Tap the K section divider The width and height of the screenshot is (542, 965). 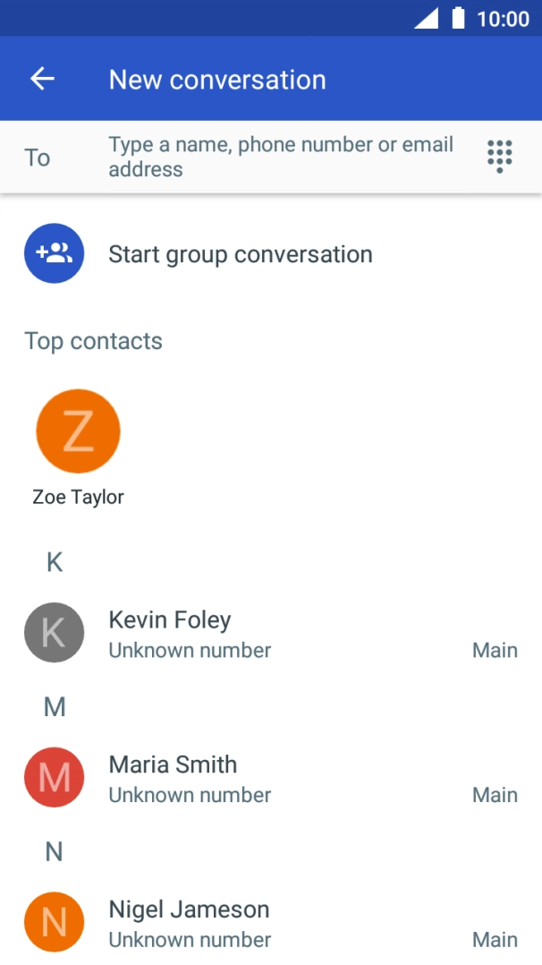point(54,561)
